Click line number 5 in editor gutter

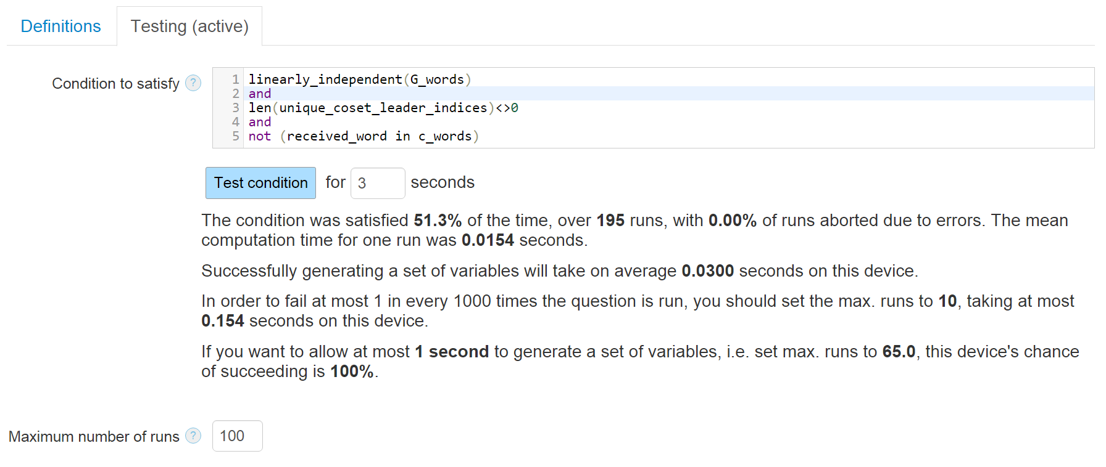[235, 136]
